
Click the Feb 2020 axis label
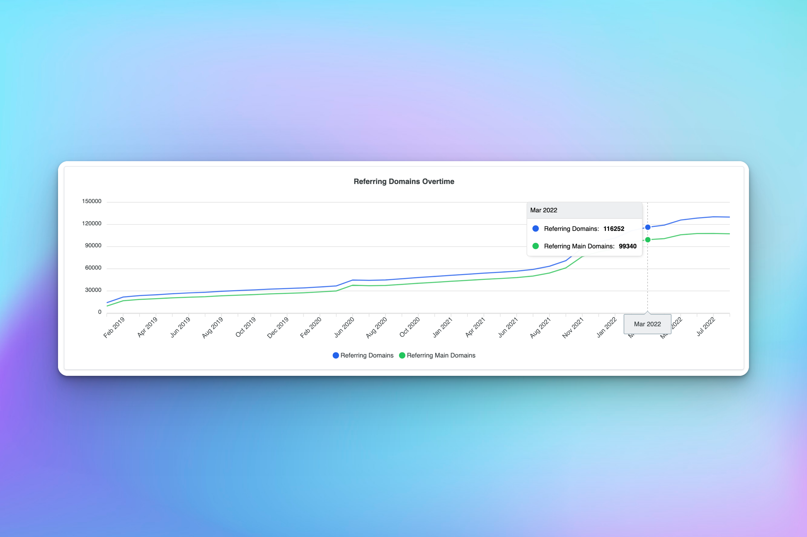[311, 327]
